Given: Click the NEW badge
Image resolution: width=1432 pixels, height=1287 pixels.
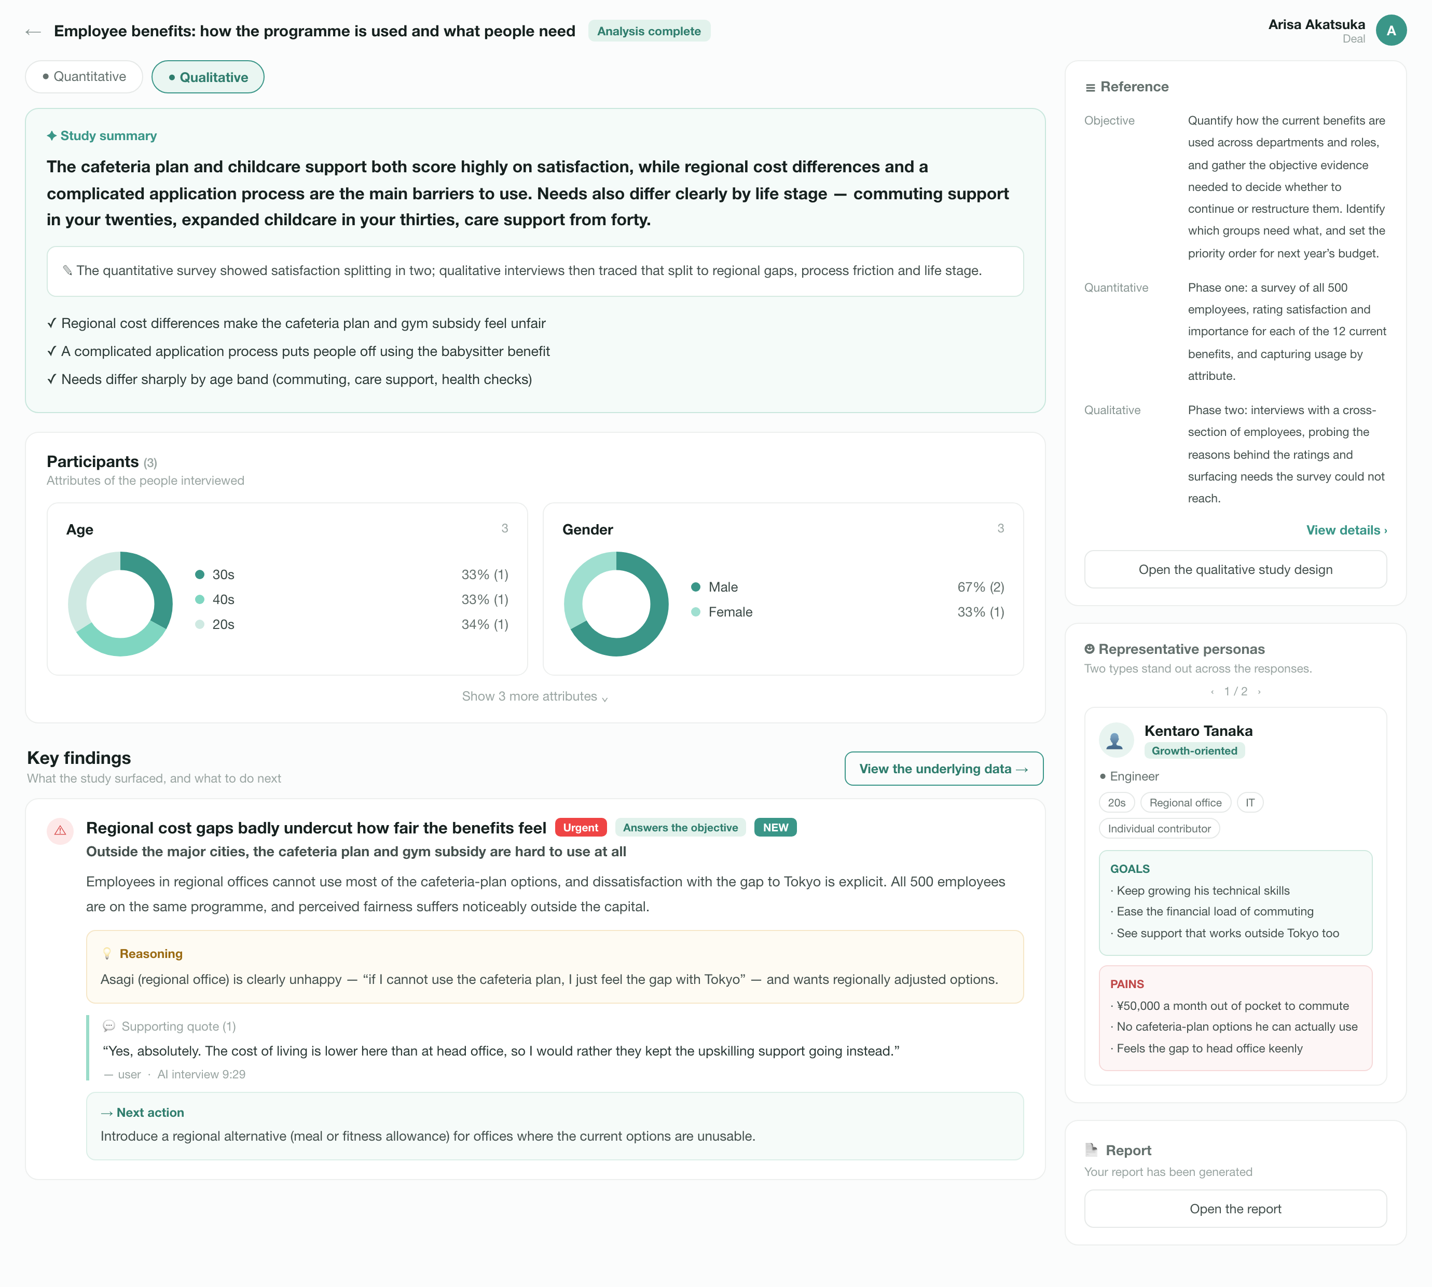Looking at the screenshot, I should pos(775,827).
